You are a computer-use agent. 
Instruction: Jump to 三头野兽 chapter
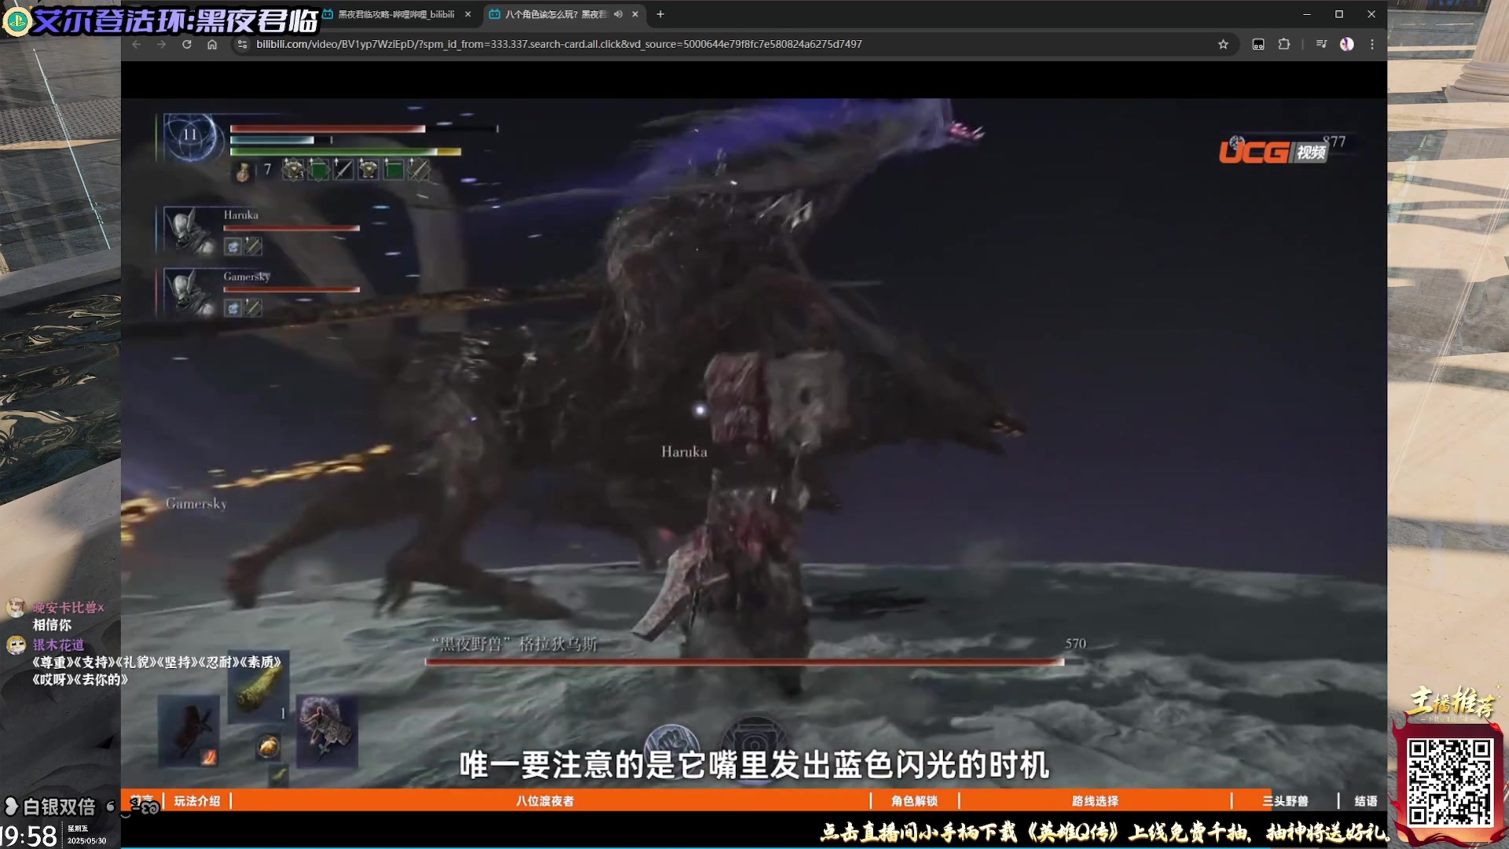(x=1285, y=801)
